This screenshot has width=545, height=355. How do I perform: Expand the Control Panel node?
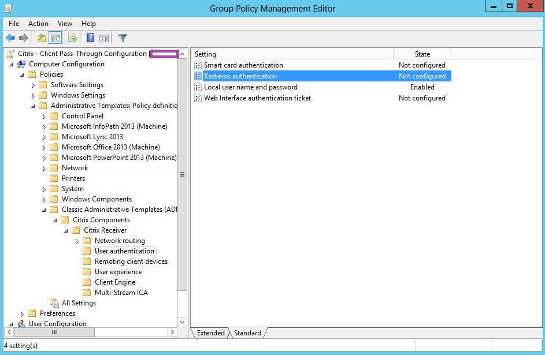tap(44, 117)
